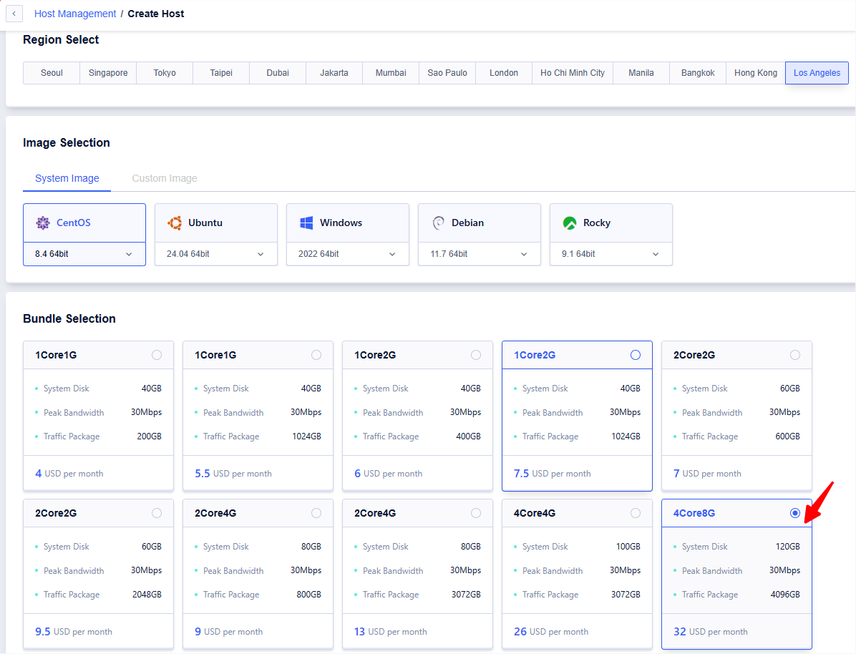This screenshot has width=856, height=654.
Task: Click the 120GB system disk value
Action: pyautogui.click(x=788, y=547)
